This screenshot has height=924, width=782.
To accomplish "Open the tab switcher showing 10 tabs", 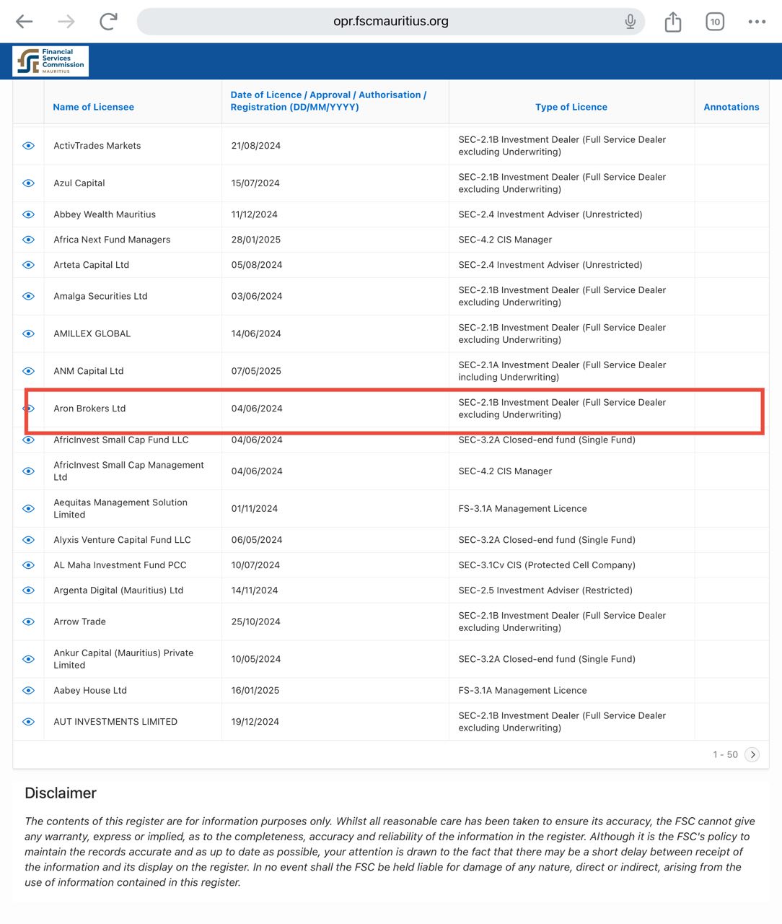I will coord(715,22).
